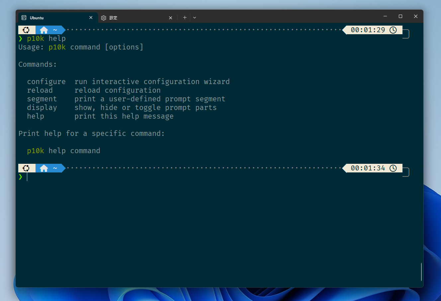Click the terminal scrollbar thumb
441x301 pixels.
(421, 272)
